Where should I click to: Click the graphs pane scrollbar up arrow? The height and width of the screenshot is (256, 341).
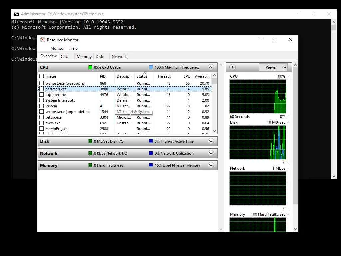[295, 65]
